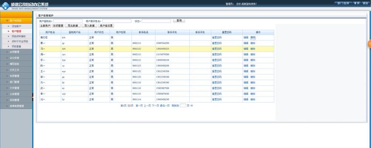
Task: Click the 联系电话 column header
Action: 144,32
